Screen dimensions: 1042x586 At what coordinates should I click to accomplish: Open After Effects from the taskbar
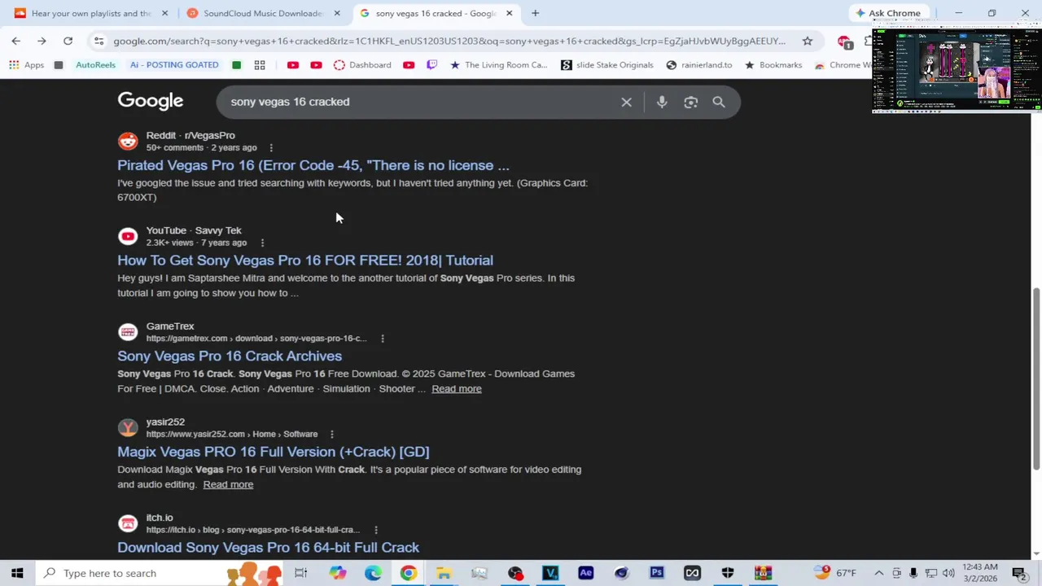click(586, 573)
